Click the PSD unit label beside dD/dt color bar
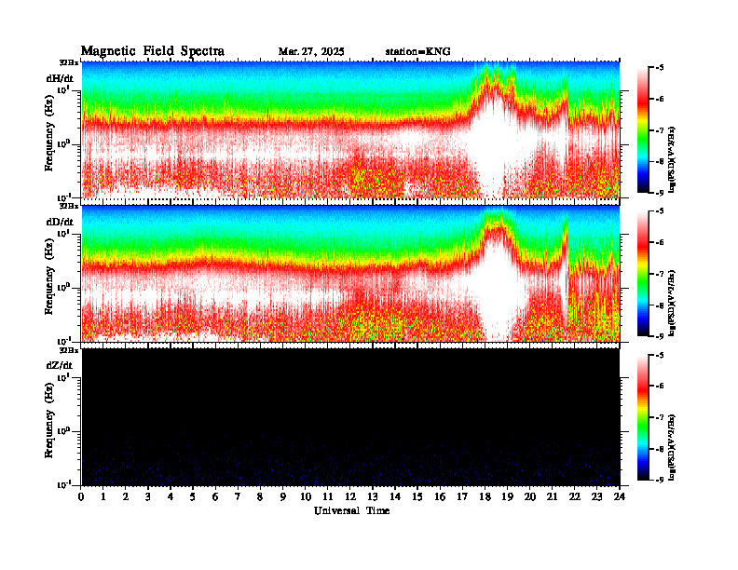The image size is (738, 570). click(673, 303)
